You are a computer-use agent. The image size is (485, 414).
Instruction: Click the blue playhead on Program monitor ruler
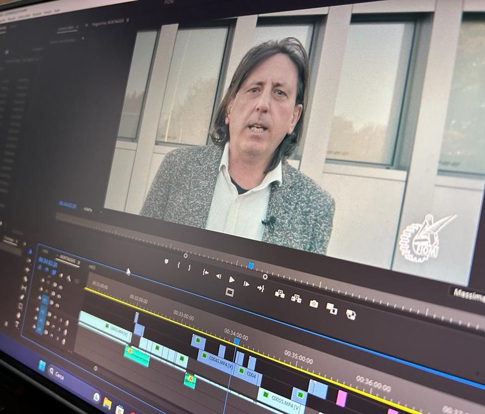click(x=251, y=265)
